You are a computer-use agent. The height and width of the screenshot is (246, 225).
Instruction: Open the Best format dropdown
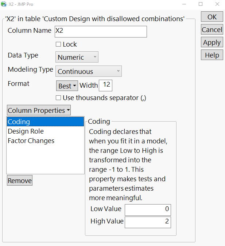point(67,86)
